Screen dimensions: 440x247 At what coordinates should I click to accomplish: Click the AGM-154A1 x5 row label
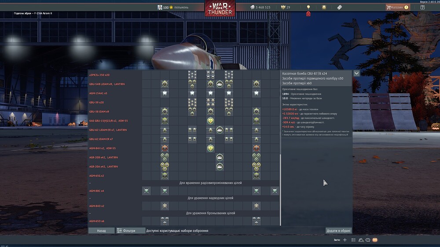point(98,93)
